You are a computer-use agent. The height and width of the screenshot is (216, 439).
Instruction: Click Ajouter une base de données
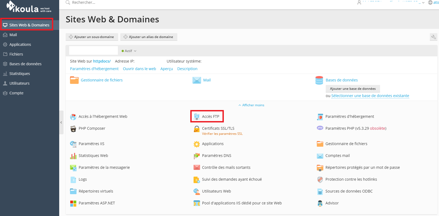[x=353, y=89]
